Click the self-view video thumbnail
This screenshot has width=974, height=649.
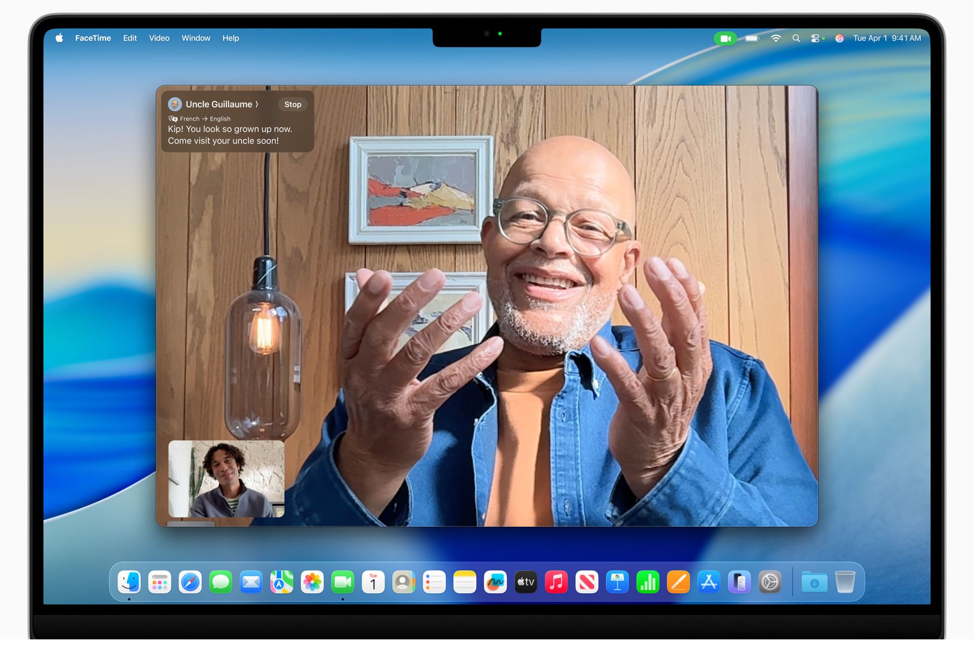coord(226,479)
